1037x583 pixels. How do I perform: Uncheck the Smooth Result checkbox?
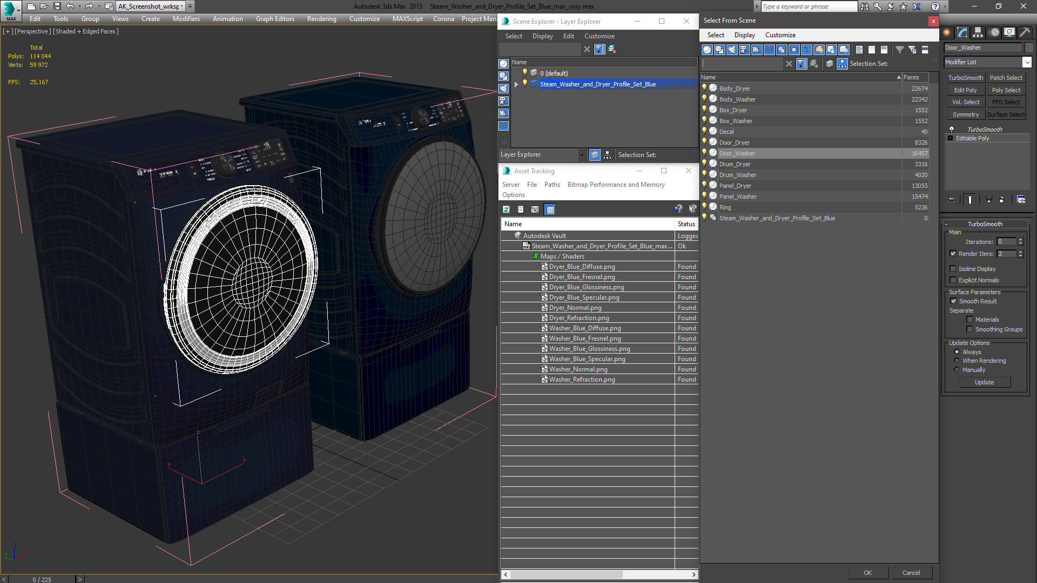tap(953, 301)
